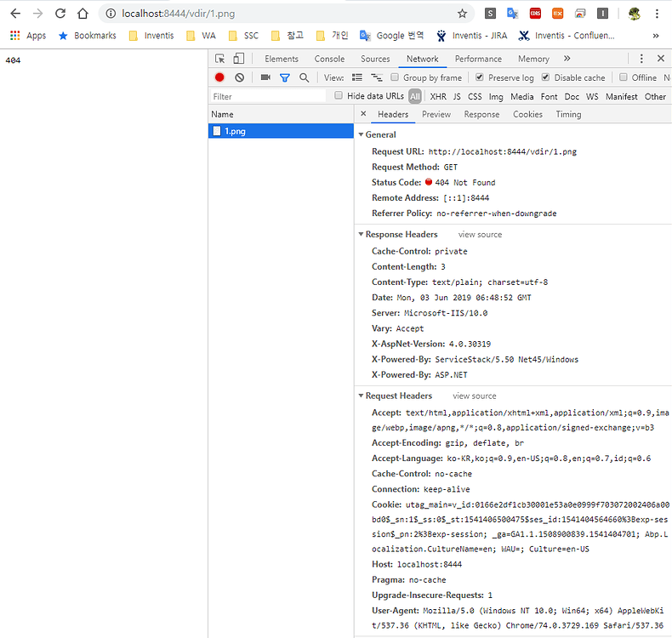
Task: Open the Timing tab of request
Action: pos(568,114)
